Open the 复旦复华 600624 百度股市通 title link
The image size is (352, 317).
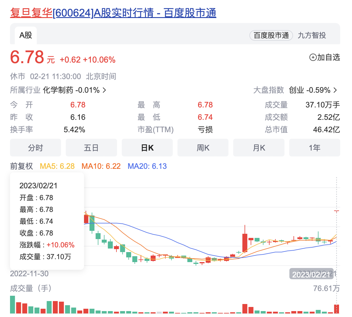113,13
